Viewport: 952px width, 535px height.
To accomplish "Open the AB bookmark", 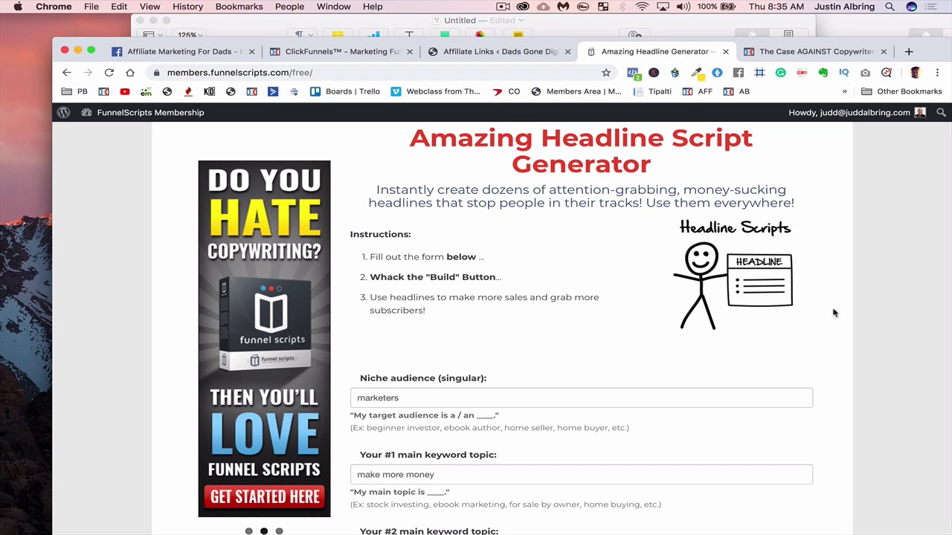I will point(736,91).
